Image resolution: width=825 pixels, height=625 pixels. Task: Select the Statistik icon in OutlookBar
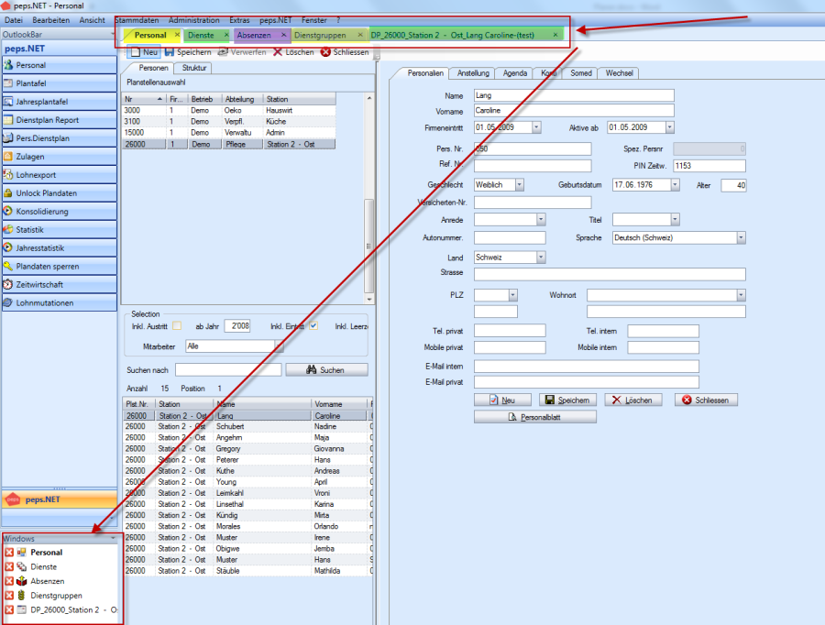pyautogui.click(x=9, y=230)
